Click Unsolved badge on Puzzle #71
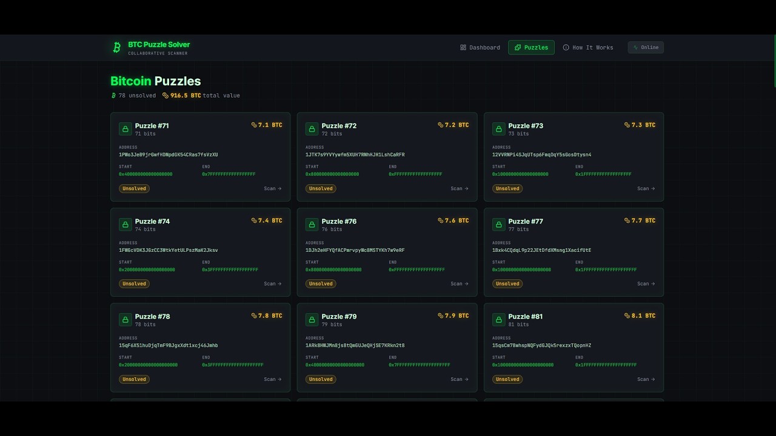The width and height of the screenshot is (776, 436). pyautogui.click(x=134, y=188)
